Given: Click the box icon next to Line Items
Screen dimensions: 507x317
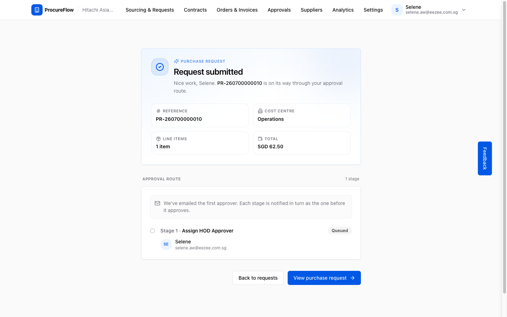Looking at the screenshot, I should (158, 139).
